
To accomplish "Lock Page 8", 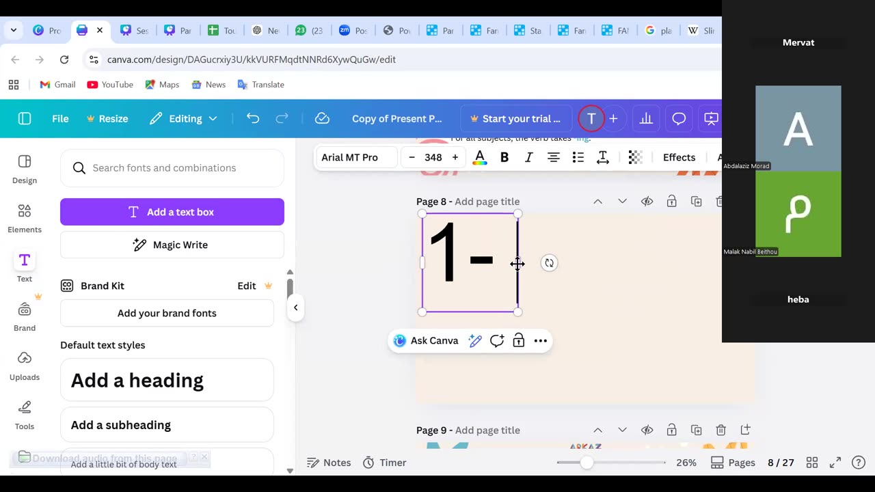I will click(x=671, y=201).
